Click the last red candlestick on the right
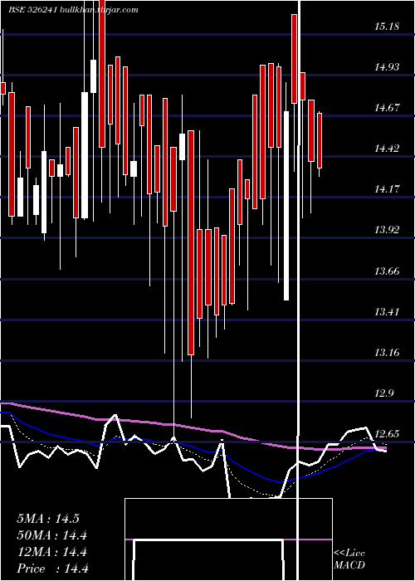 320,141
